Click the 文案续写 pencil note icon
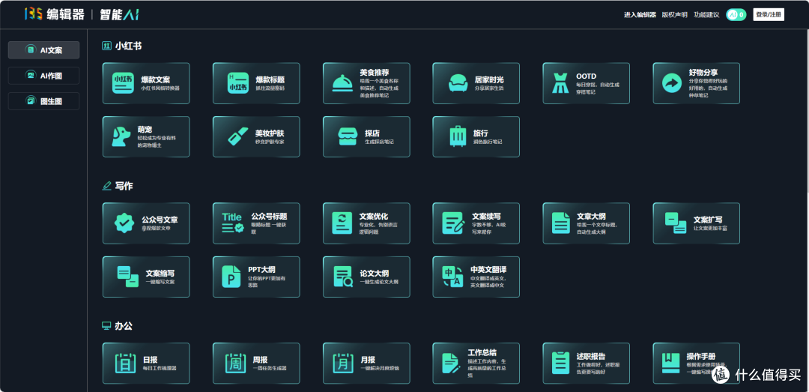 (x=453, y=223)
